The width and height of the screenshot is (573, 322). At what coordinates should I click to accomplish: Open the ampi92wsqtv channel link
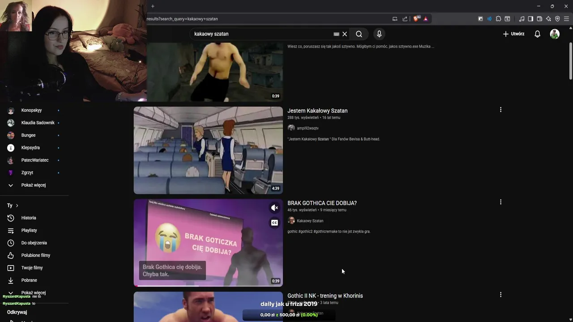(308, 128)
